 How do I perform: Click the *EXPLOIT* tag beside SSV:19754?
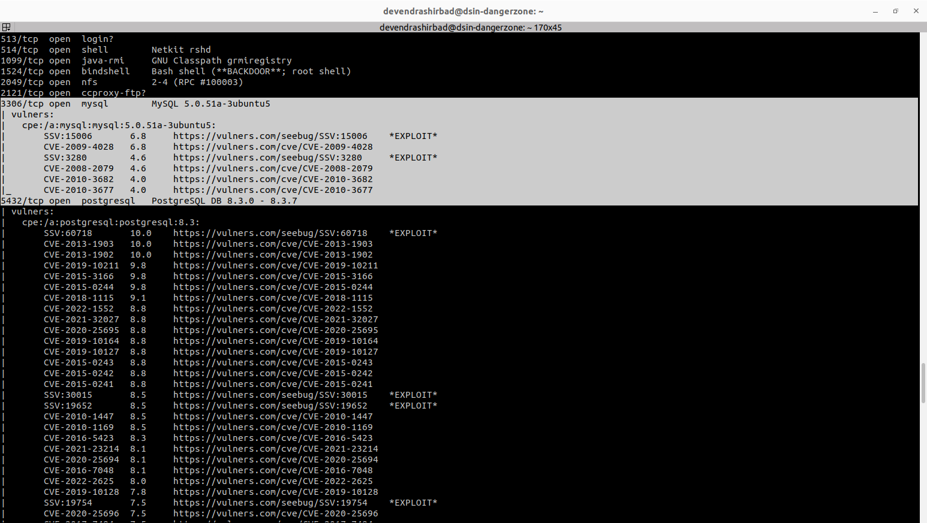[x=413, y=503]
